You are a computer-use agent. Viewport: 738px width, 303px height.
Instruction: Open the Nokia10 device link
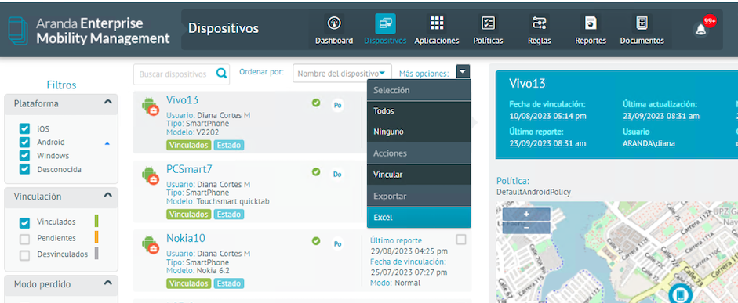point(185,238)
